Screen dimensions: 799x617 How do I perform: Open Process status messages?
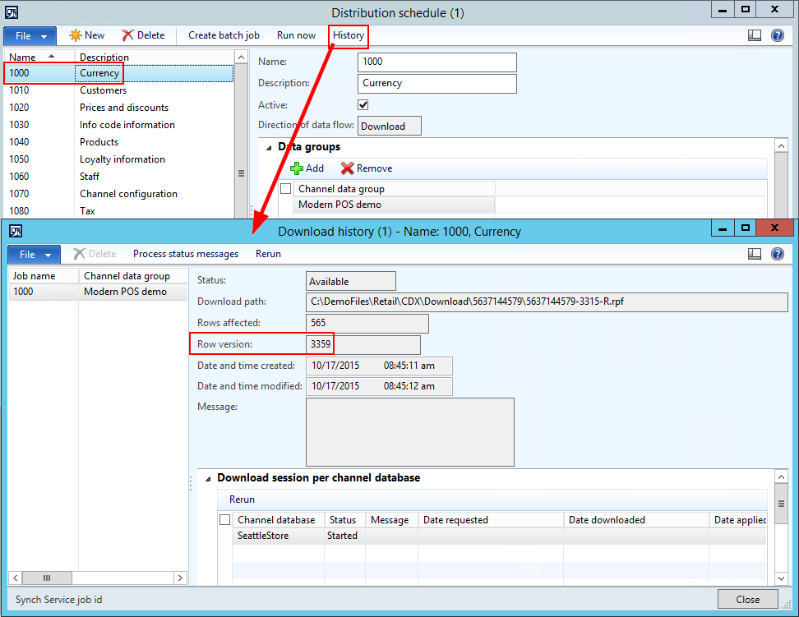186,254
